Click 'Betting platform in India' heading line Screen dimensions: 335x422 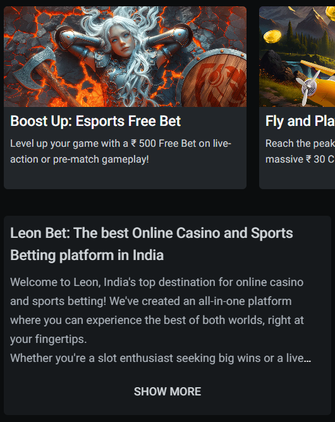(x=87, y=255)
